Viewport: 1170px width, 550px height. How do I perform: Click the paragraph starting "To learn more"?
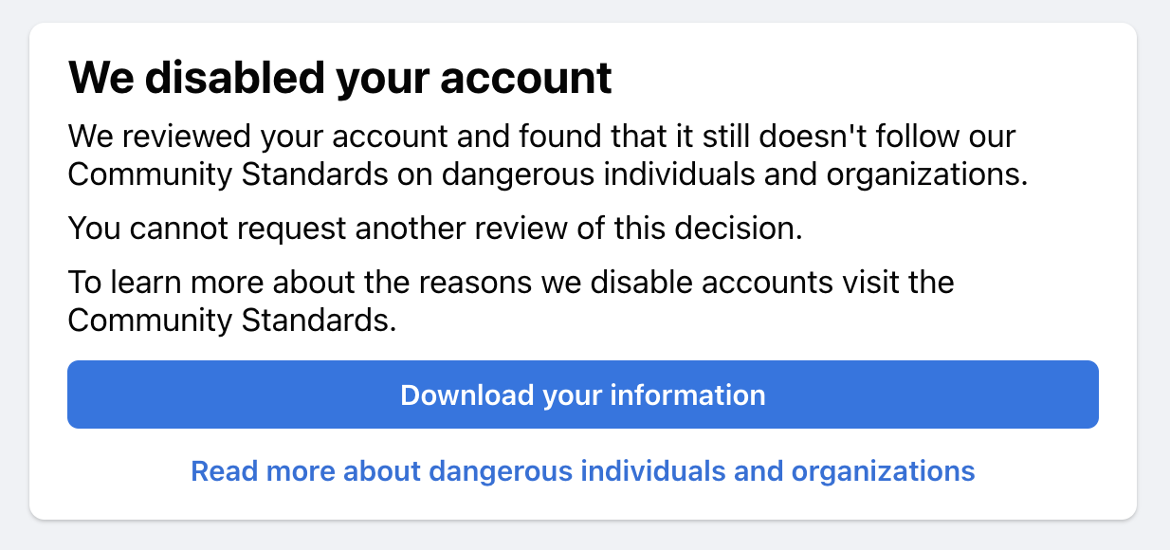click(x=510, y=302)
